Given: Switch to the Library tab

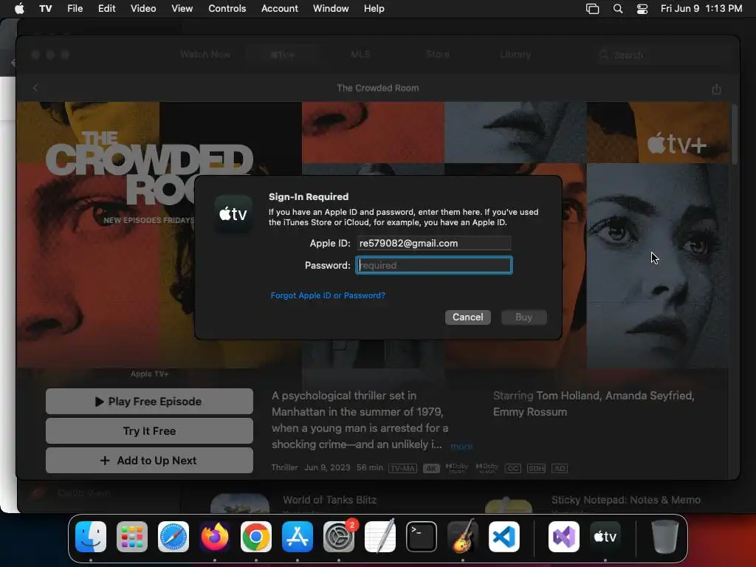Looking at the screenshot, I should coord(515,55).
